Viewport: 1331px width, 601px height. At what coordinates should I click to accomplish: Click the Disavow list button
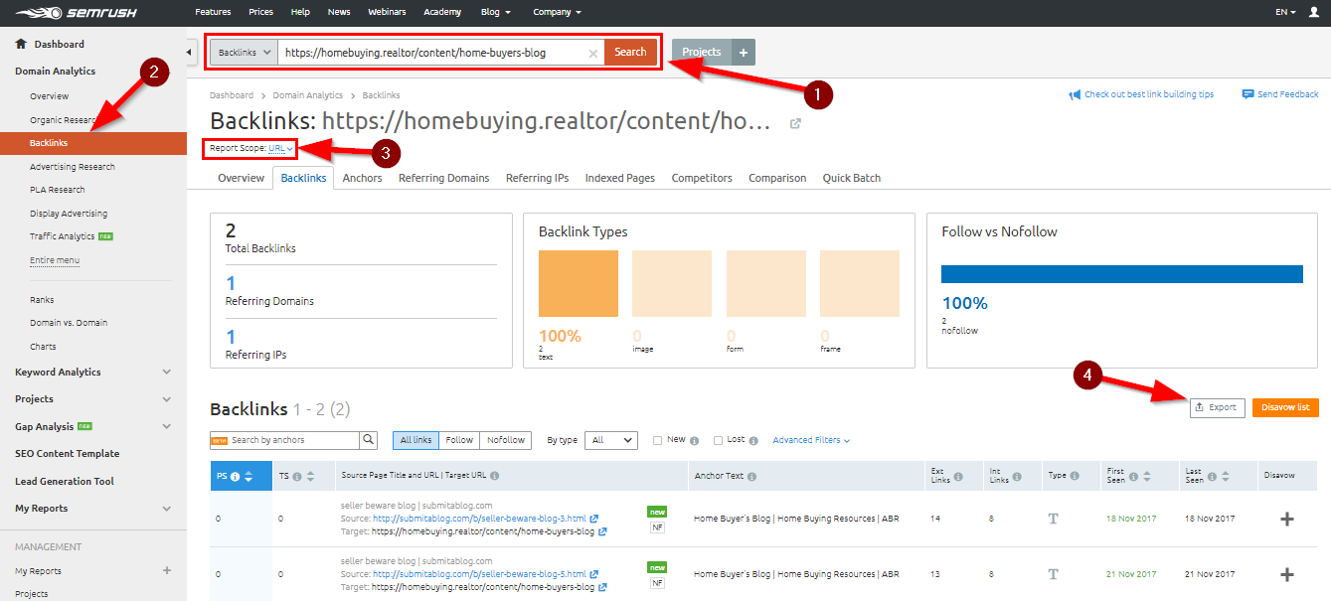1285,407
